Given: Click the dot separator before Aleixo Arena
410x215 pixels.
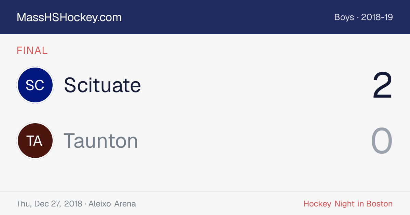Looking at the screenshot, I should (85, 204).
